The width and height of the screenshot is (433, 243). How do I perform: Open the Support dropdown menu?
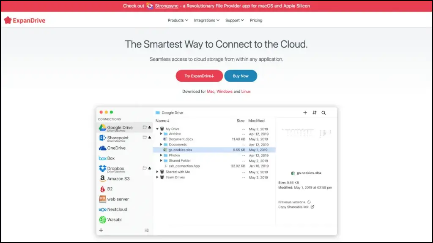pos(234,20)
